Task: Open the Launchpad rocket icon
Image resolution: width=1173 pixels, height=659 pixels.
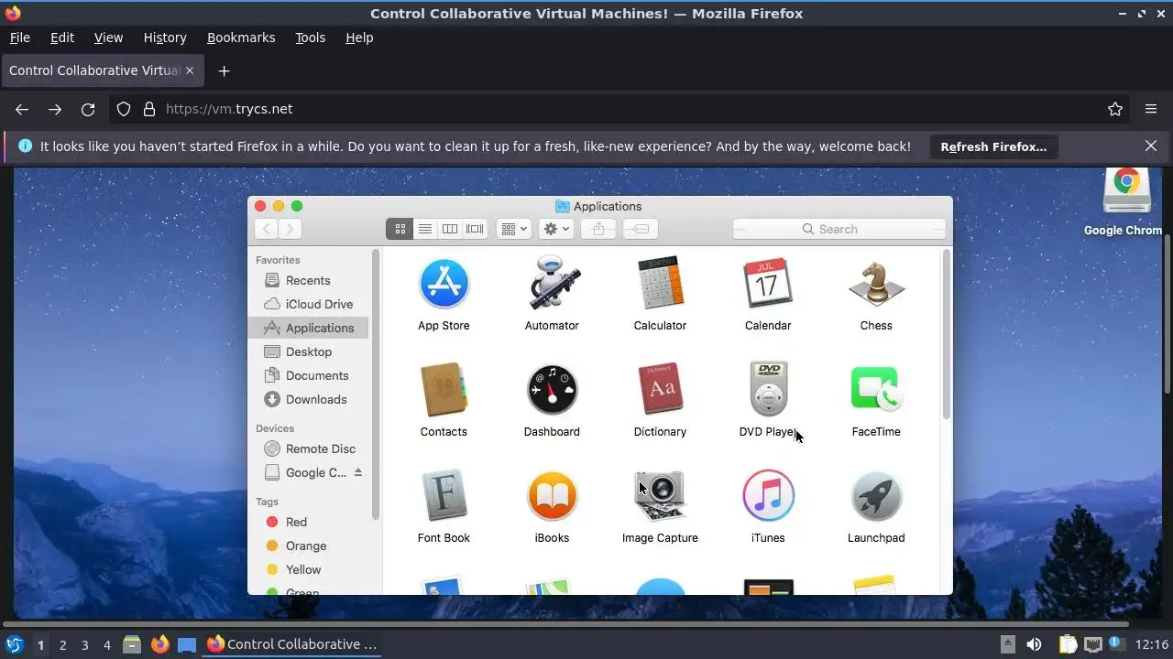Action: tap(876, 496)
